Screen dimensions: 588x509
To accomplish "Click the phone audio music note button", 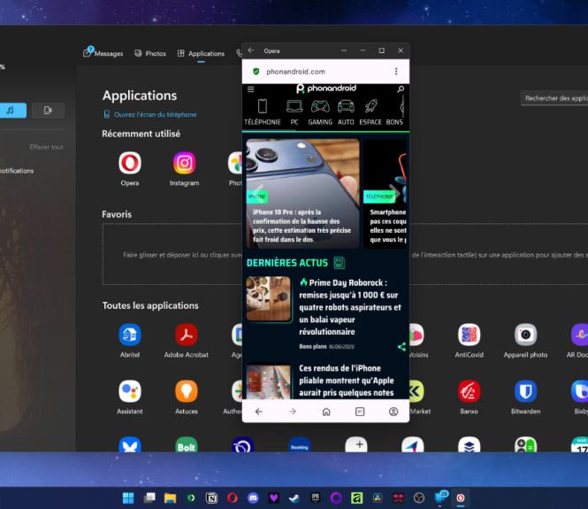I will (11, 111).
